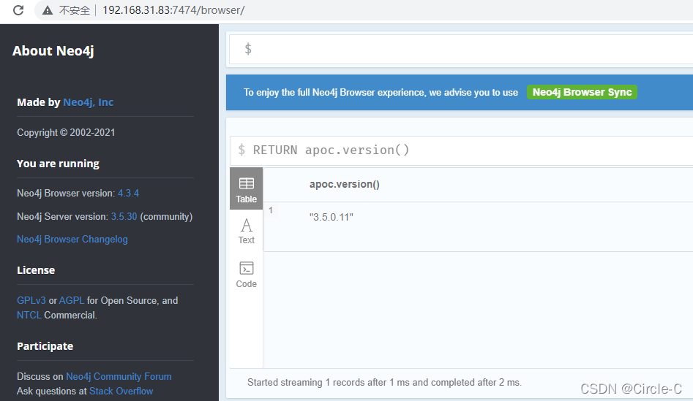Click the License section heading
The width and height of the screenshot is (693, 401).
[36, 270]
